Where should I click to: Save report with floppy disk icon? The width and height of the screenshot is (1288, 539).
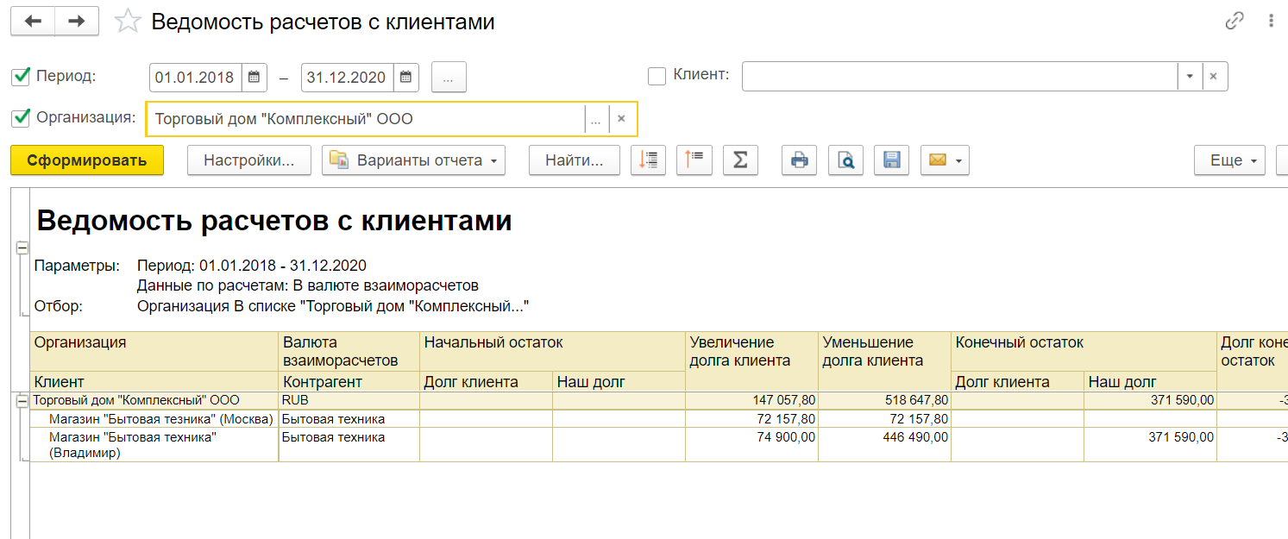(x=892, y=160)
